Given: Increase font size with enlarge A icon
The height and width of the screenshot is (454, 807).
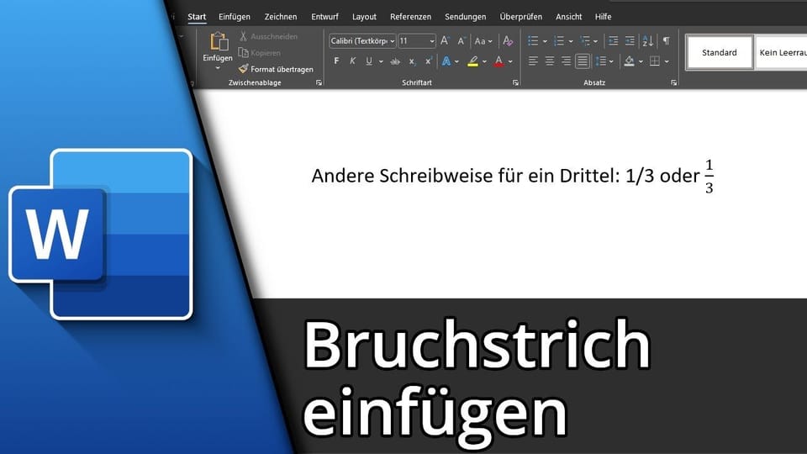Looking at the screenshot, I should pyautogui.click(x=446, y=40).
